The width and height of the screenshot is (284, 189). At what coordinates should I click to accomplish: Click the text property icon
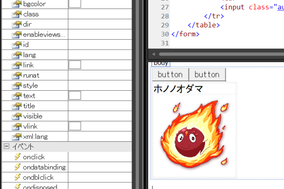[17, 96]
